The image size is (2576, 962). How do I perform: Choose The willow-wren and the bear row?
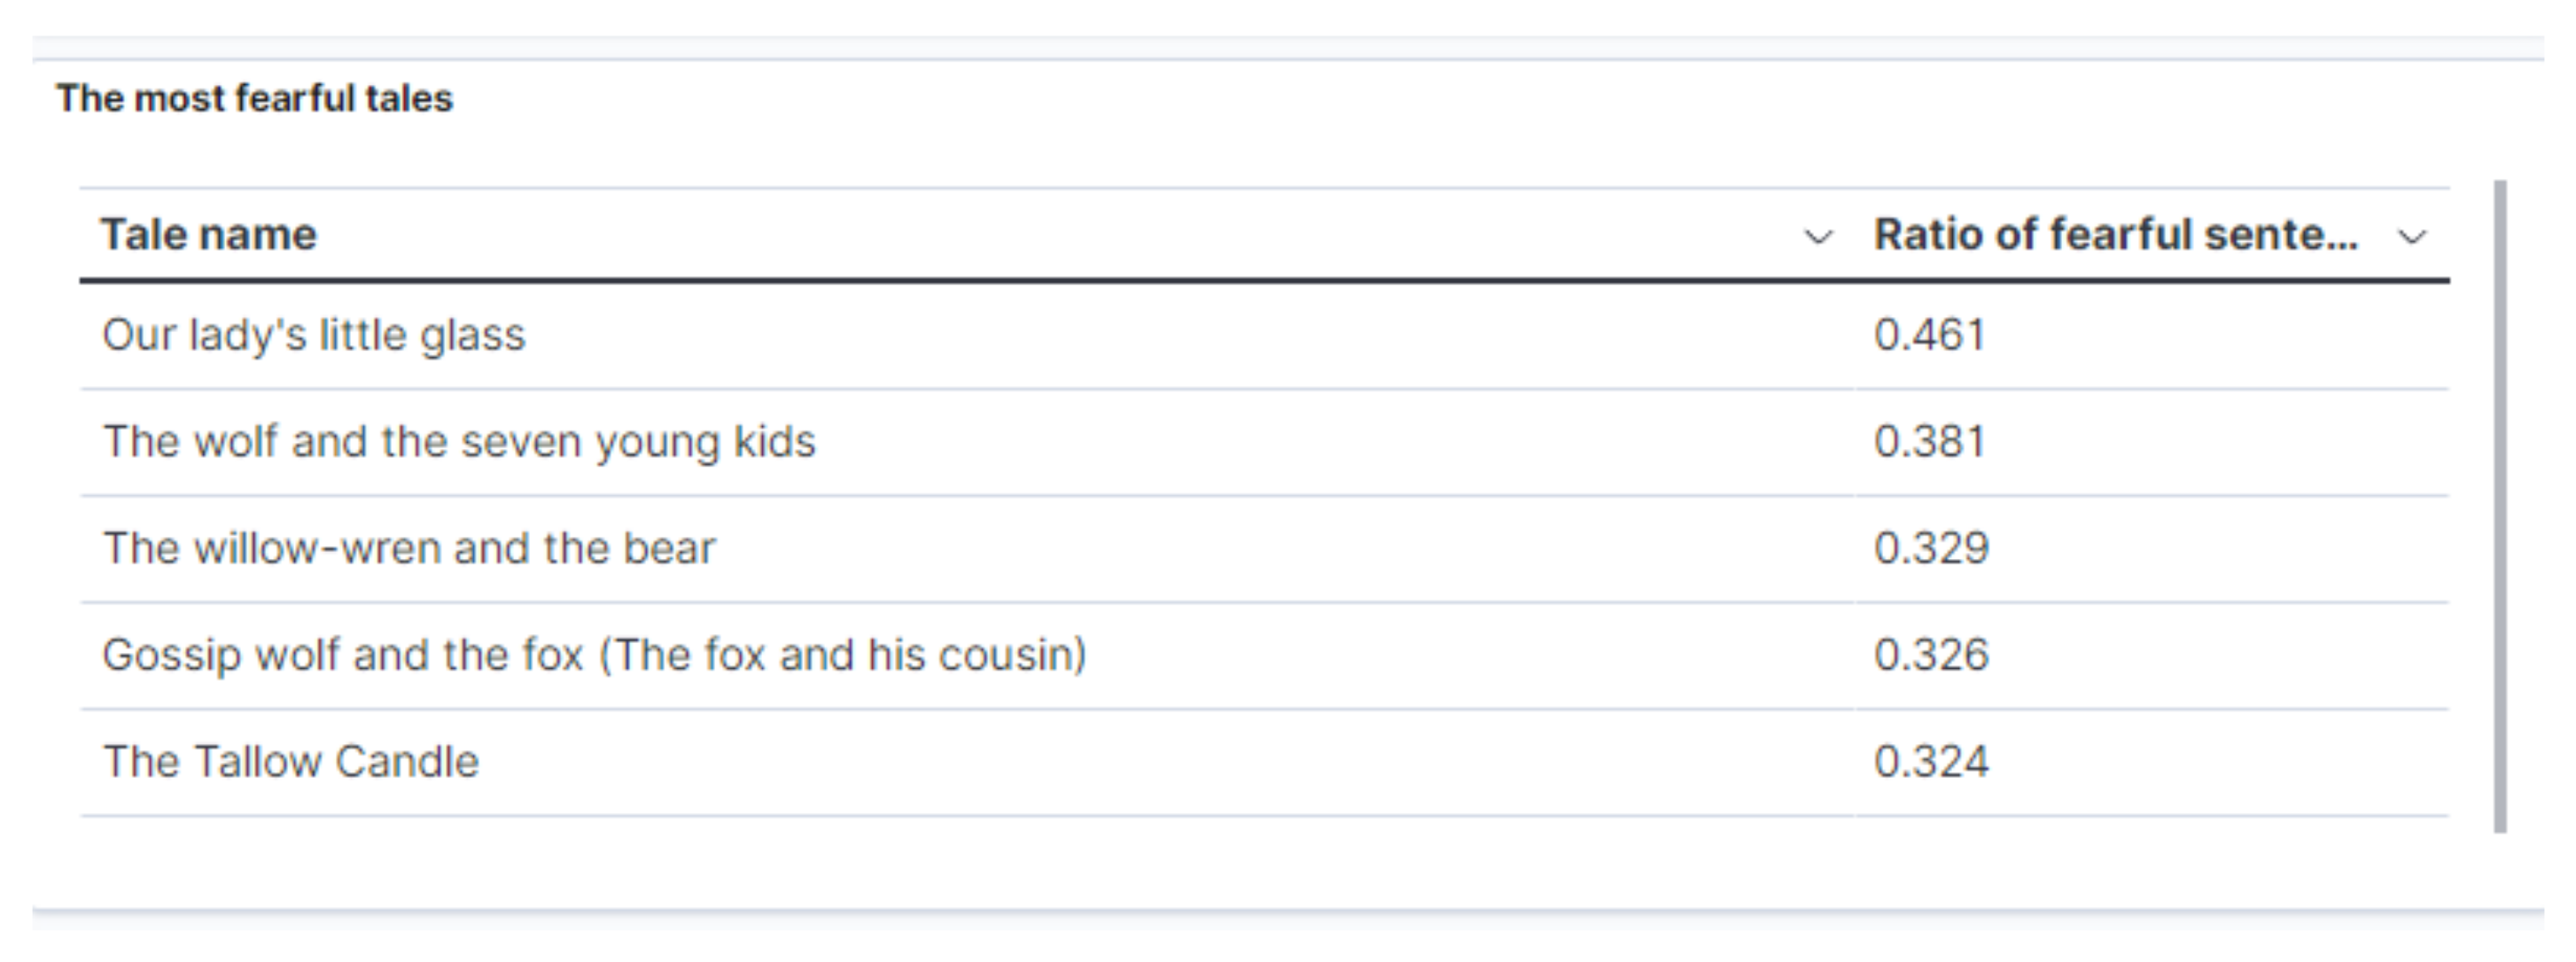[x=409, y=548]
